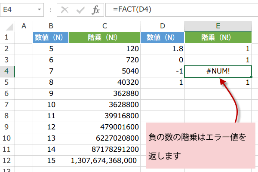The image size is (258, 172).
Task: Open Insert Function fx dialog
Action: pyautogui.click(x=95, y=10)
